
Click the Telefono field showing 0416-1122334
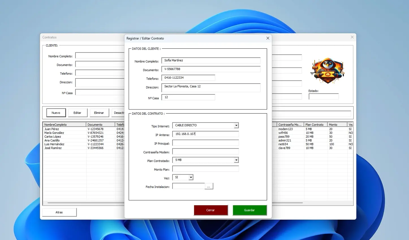[x=188, y=78]
